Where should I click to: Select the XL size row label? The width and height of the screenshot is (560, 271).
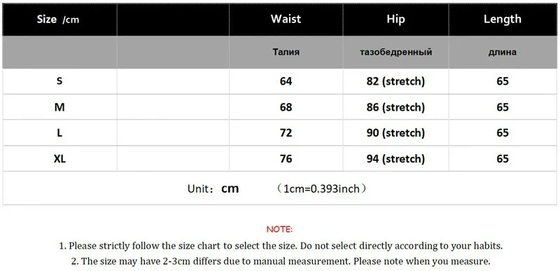(x=59, y=158)
